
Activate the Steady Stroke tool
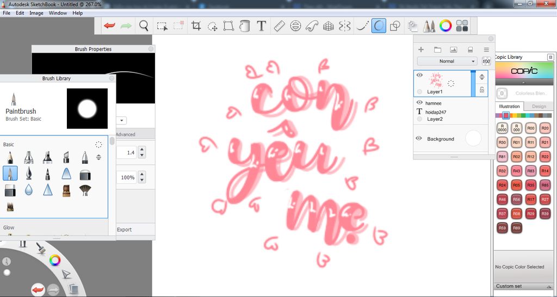click(362, 26)
